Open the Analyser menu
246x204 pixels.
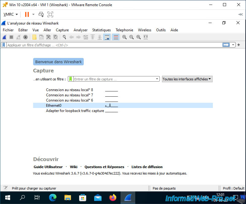pyautogui.click(x=80, y=30)
